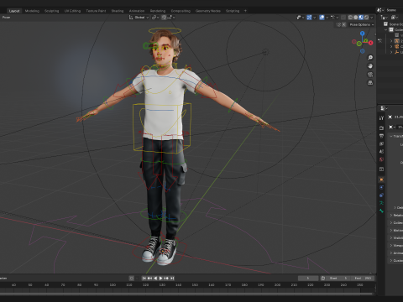403x302 pixels.
Task: Select solid viewport shading
Action: coord(356,18)
